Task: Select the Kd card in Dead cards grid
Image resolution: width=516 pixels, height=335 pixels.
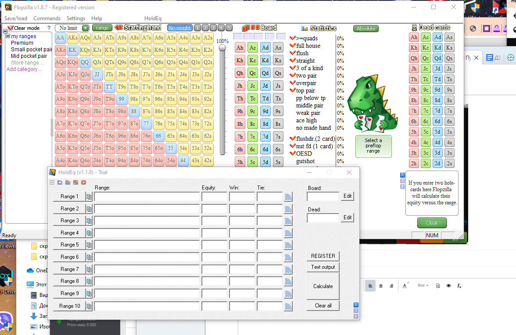Action: click(x=437, y=48)
